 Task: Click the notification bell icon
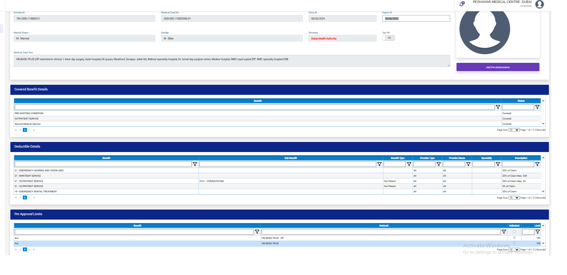(x=461, y=4)
